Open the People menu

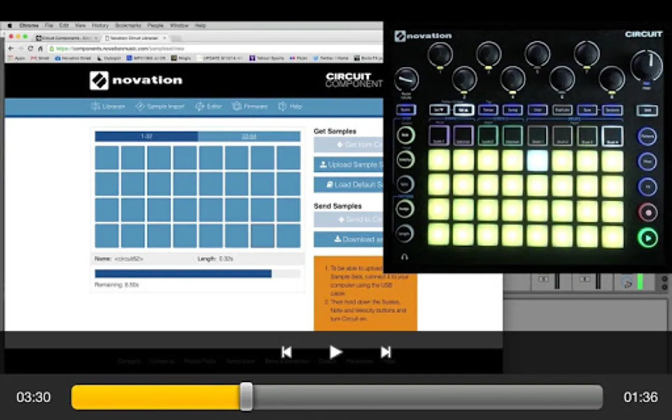tap(155, 26)
